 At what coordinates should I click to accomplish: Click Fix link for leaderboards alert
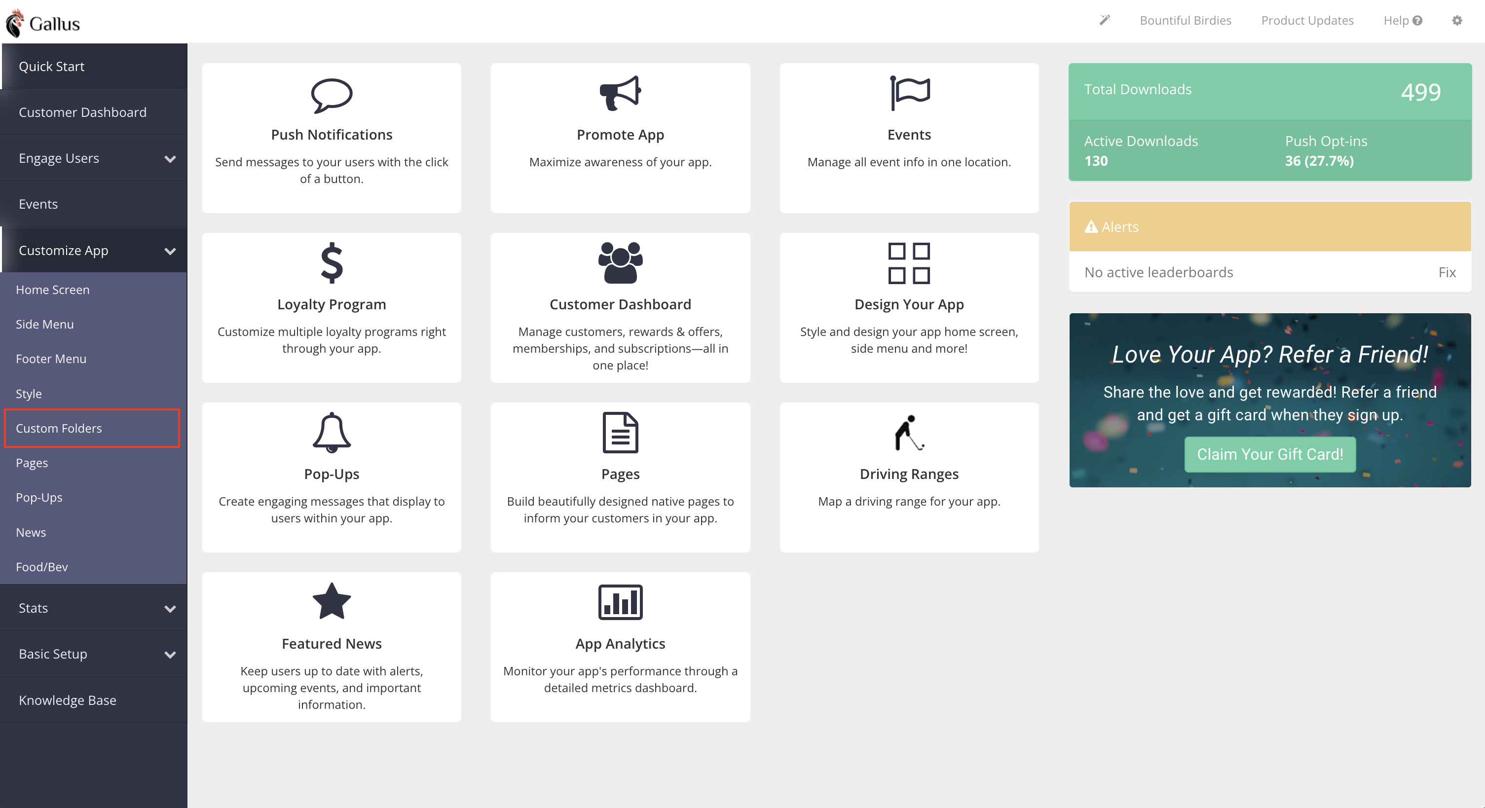coord(1447,272)
